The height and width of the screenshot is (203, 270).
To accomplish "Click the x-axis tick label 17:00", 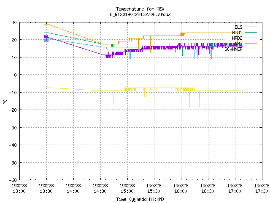I will pos(235,191).
